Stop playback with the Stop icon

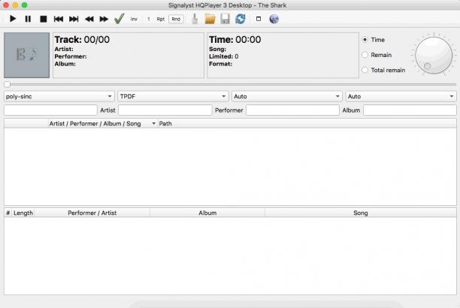click(x=43, y=19)
